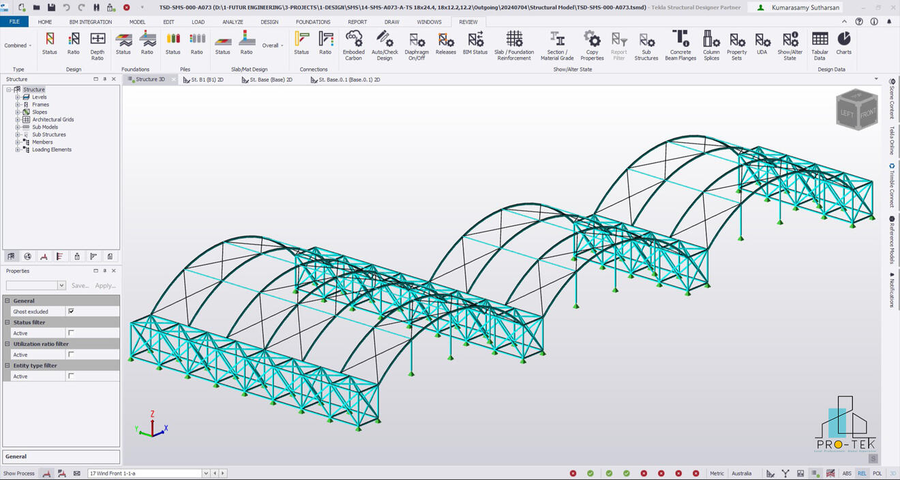This screenshot has width=900, height=480.
Task: Switch to the REVIEW ribbon tab
Action: click(x=468, y=21)
